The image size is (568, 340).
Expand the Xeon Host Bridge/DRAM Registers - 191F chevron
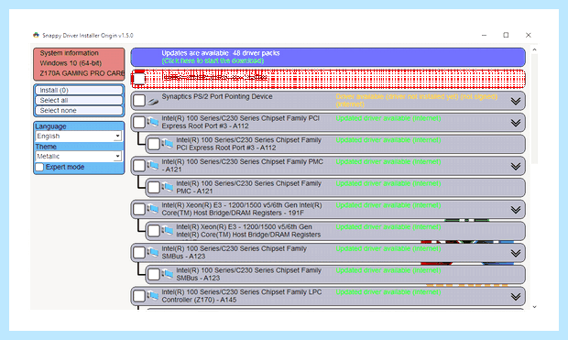(x=516, y=210)
